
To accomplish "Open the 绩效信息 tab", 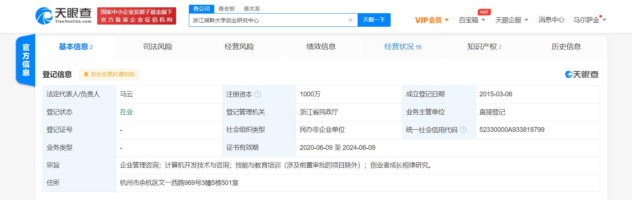I will pyautogui.click(x=321, y=47).
